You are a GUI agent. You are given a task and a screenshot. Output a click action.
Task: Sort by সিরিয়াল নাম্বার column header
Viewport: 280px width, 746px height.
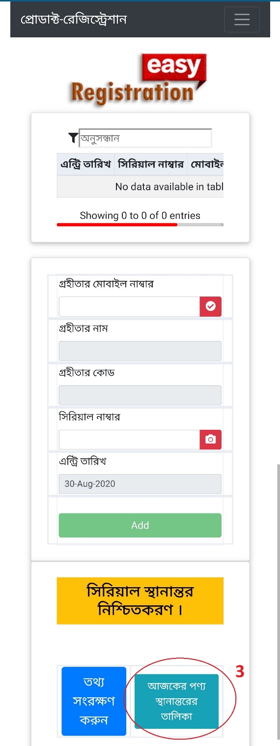click(151, 164)
